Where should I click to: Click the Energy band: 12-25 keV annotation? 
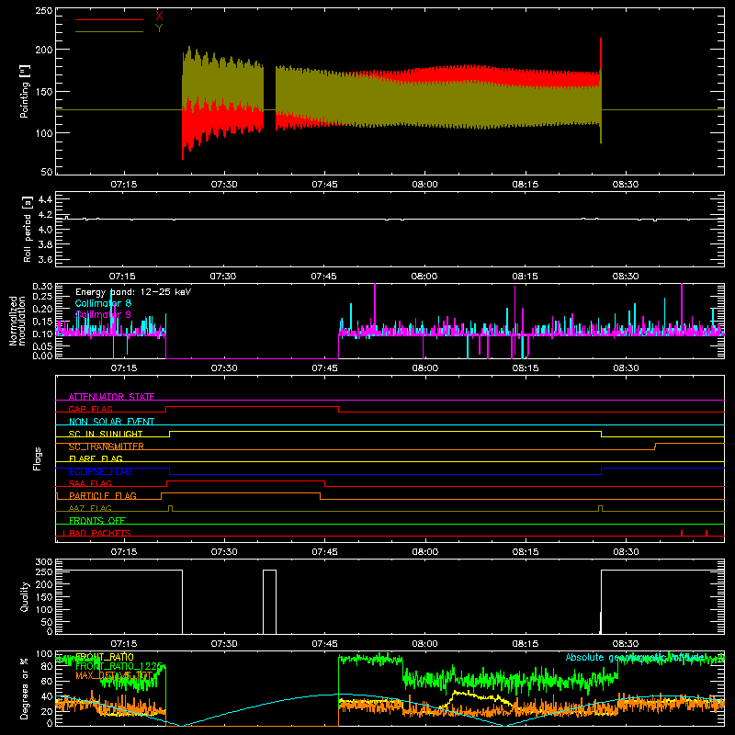[x=133, y=292]
